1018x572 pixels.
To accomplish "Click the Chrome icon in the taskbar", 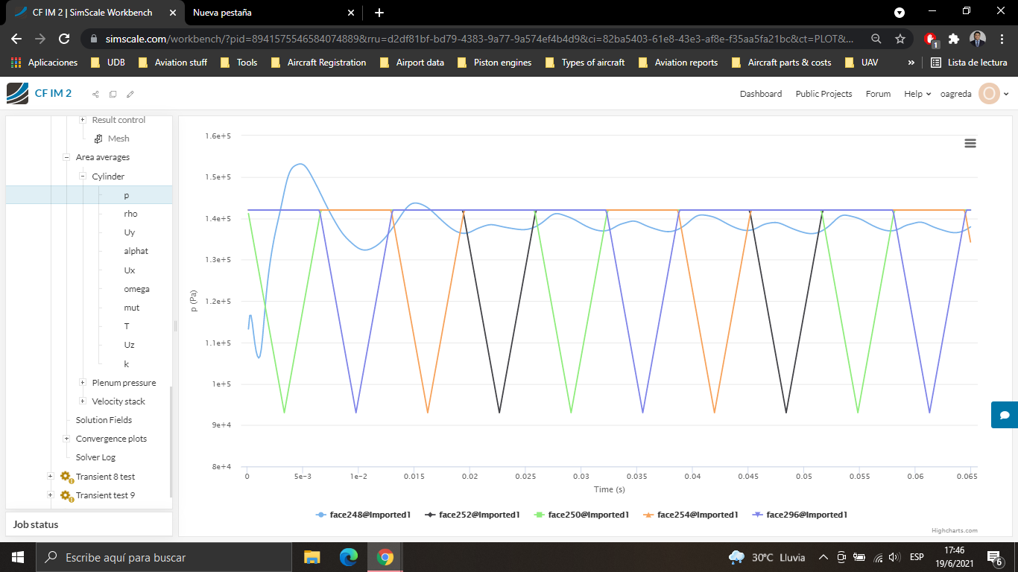I will (x=385, y=557).
